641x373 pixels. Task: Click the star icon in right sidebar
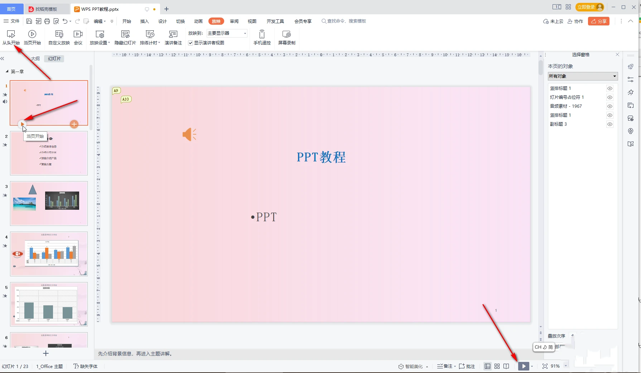631,92
